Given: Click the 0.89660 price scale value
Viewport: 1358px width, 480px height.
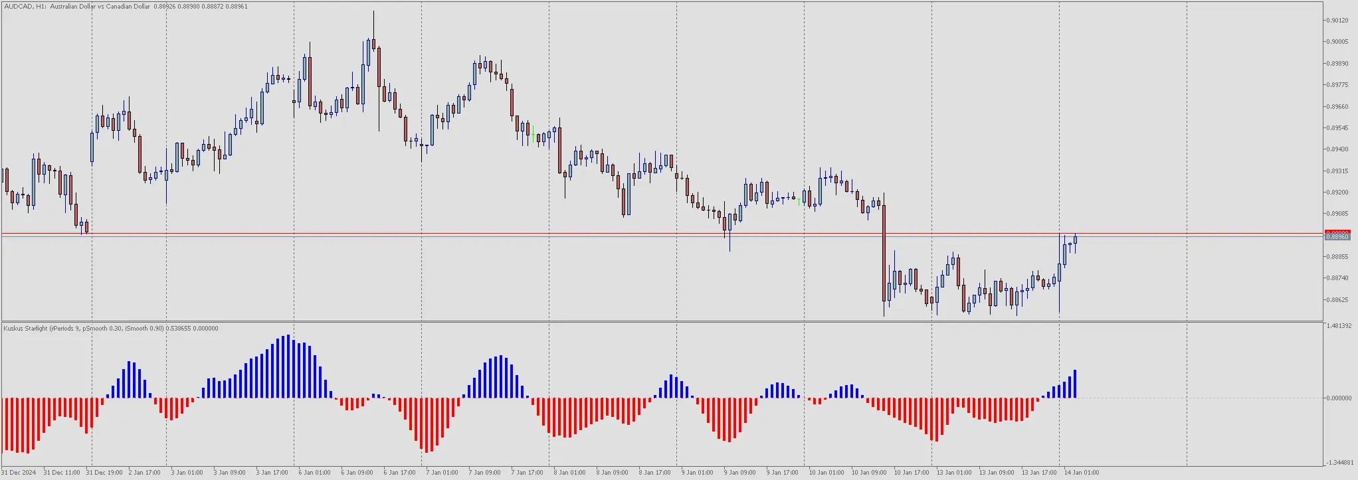Looking at the screenshot, I should (x=1337, y=107).
